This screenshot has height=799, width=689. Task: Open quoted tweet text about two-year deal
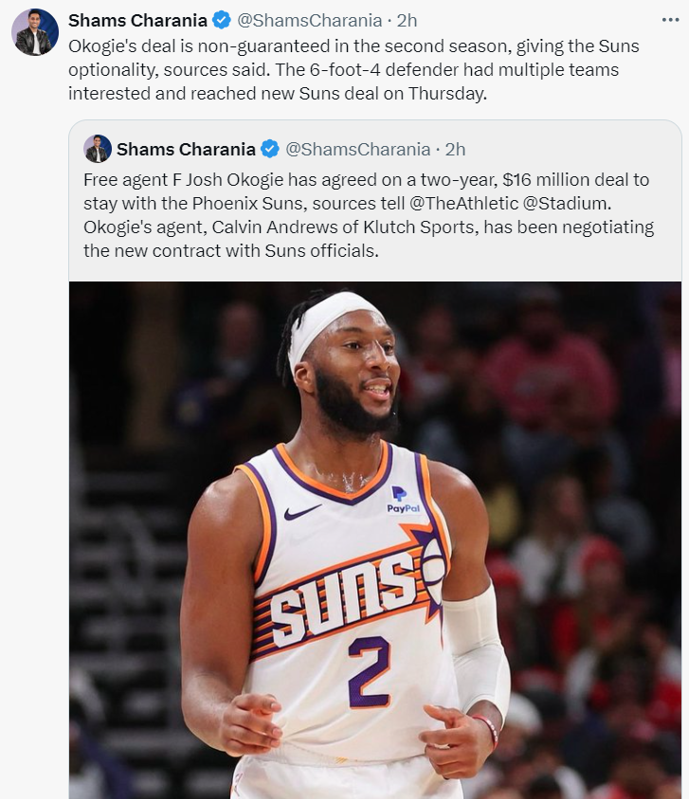point(369,215)
